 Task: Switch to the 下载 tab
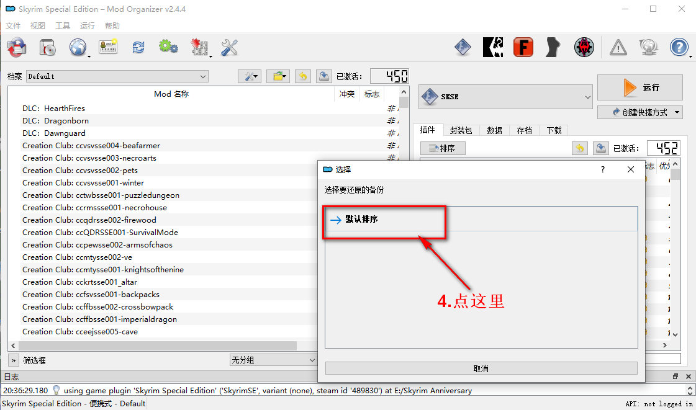554,130
